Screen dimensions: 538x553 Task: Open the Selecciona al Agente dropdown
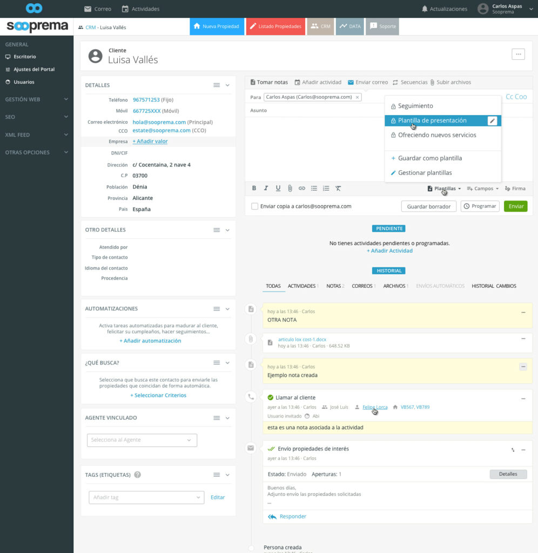[142, 440]
